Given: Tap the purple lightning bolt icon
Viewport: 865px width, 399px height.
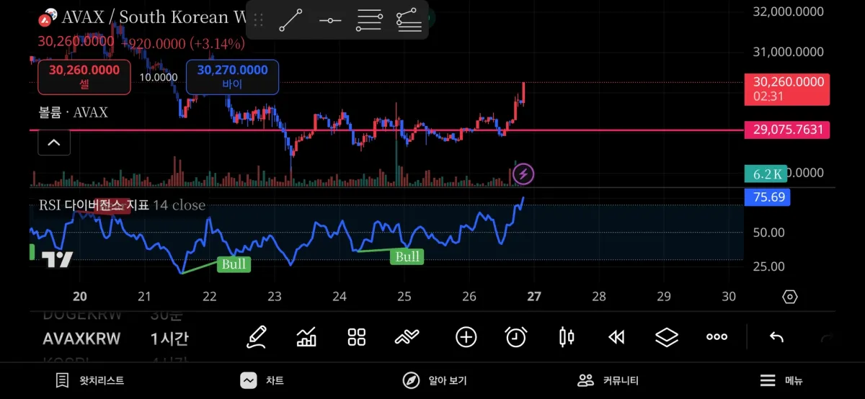Looking at the screenshot, I should point(524,173).
